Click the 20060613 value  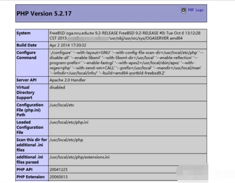click(59, 177)
